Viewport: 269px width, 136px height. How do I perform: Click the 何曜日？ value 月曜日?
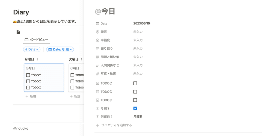click(138, 117)
